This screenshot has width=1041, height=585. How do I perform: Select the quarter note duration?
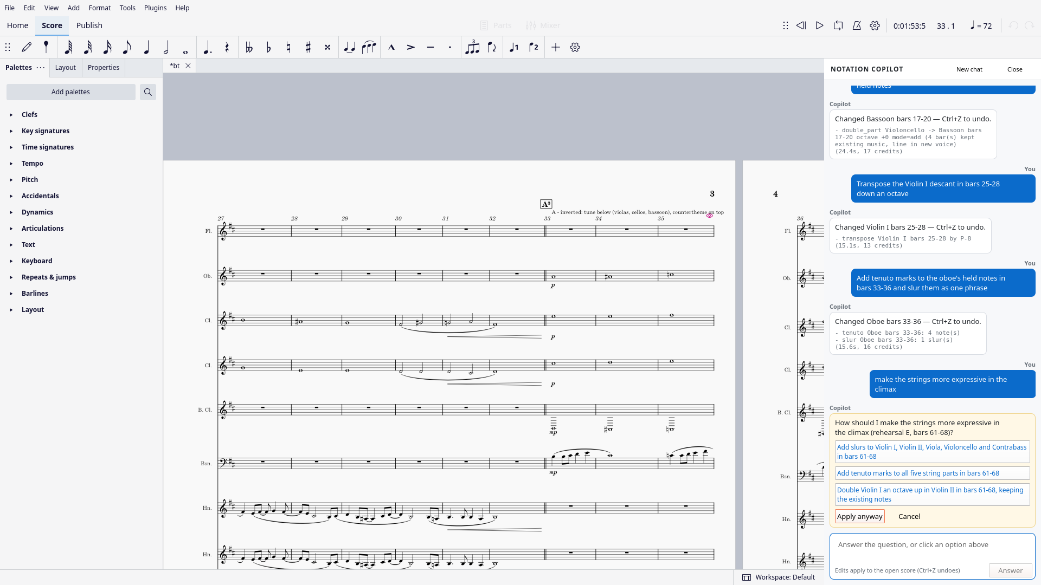146,48
